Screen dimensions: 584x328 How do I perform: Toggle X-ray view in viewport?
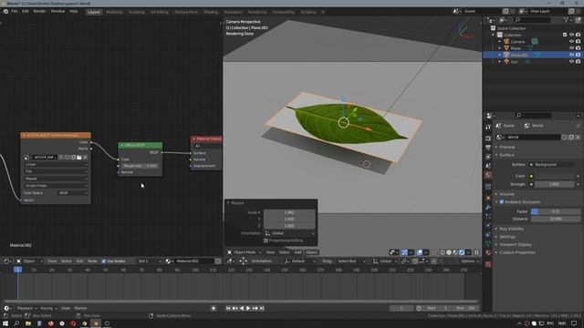(434, 252)
